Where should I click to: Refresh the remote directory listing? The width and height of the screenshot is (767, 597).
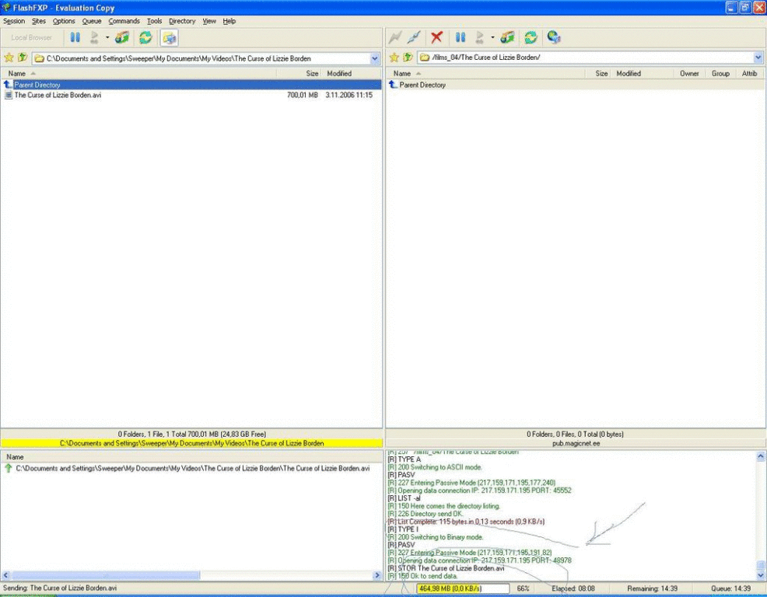tap(531, 37)
